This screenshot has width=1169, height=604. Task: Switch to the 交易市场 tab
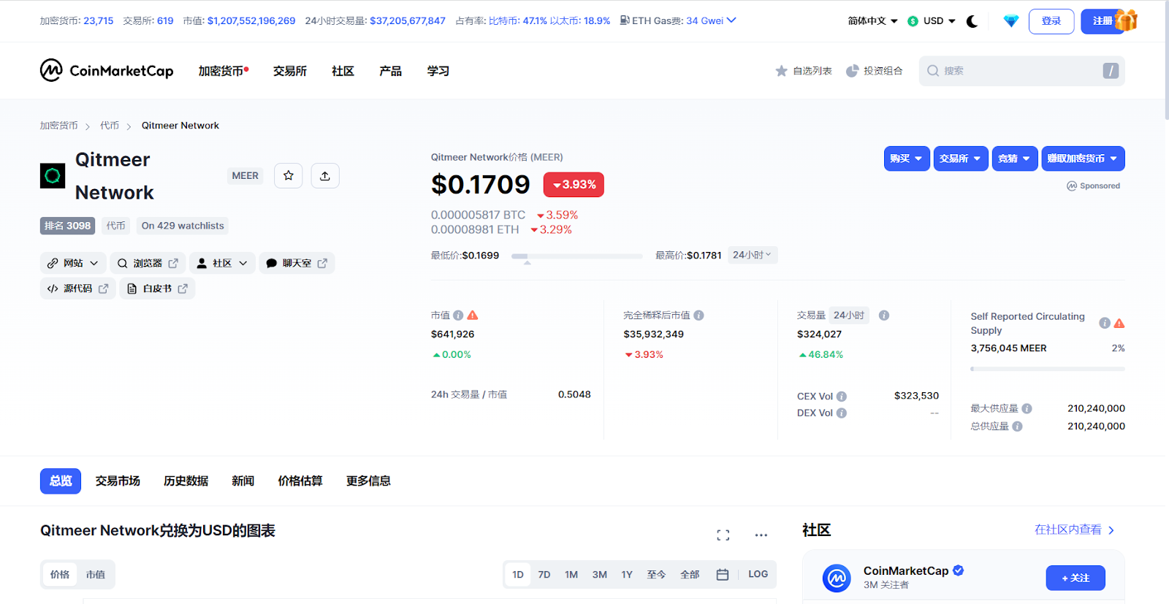pos(118,481)
